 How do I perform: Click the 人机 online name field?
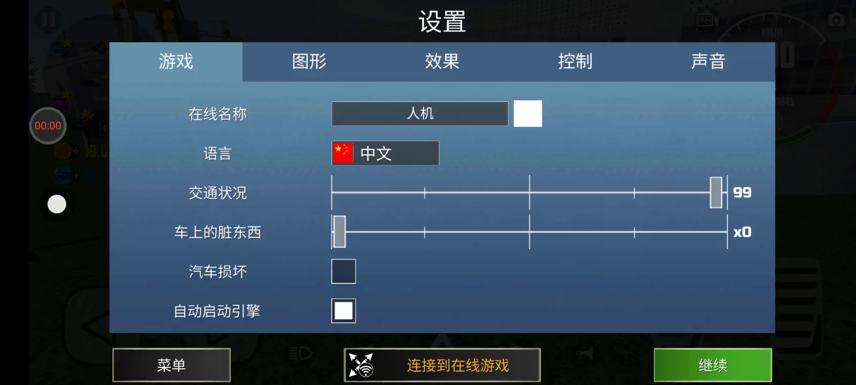pyautogui.click(x=420, y=113)
